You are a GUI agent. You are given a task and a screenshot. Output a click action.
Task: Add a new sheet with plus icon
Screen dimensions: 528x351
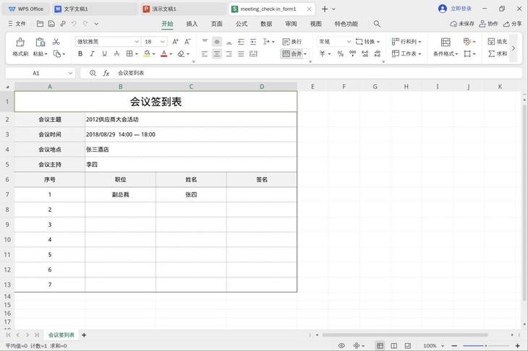pos(84,335)
